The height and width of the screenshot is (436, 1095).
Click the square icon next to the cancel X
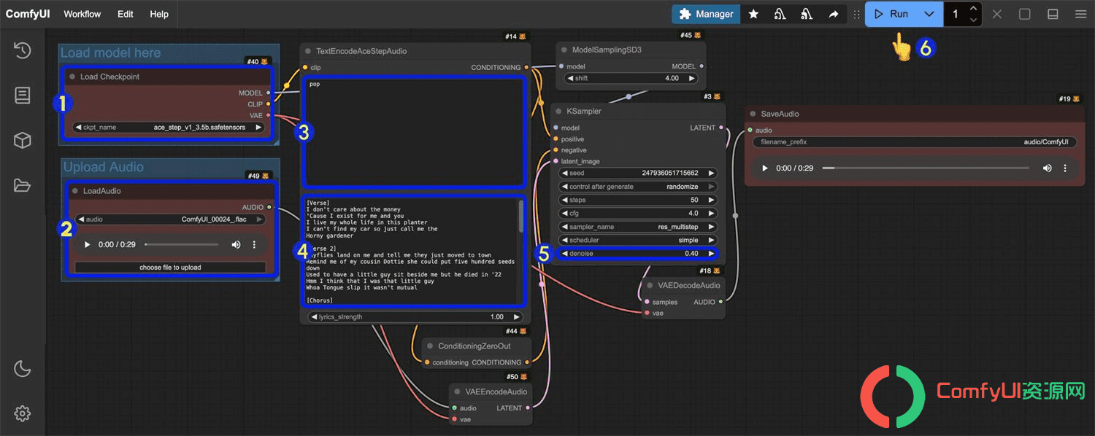[x=1025, y=14]
